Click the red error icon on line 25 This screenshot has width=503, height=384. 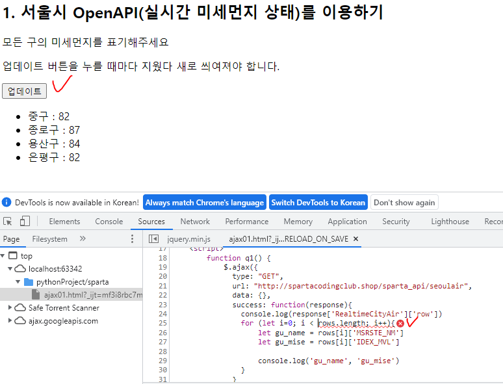[x=400, y=324]
